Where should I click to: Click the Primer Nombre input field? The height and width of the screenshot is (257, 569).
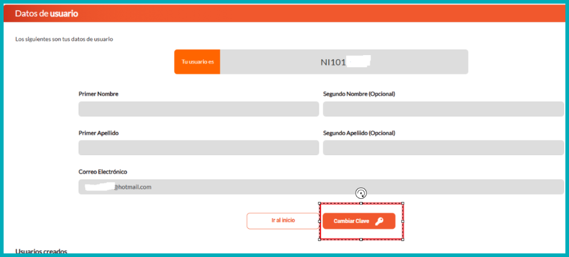[x=199, y=109]
